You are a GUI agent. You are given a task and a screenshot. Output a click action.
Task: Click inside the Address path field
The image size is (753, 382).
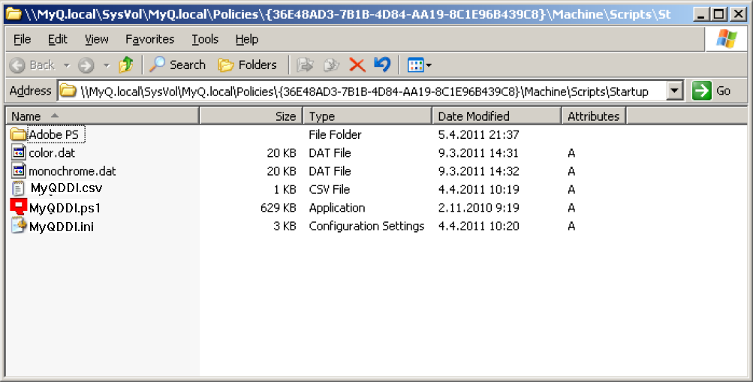coord(360,91)
